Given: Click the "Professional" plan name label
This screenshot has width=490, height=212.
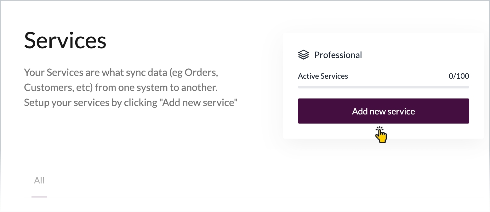Looking at the screenshot, I should 338,55.
